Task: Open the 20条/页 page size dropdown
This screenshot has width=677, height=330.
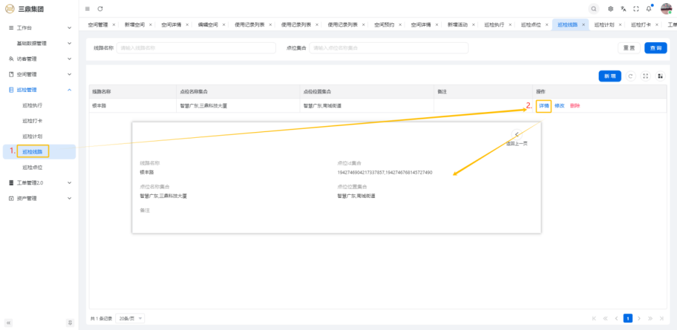Action: click(x=131, y=318)
